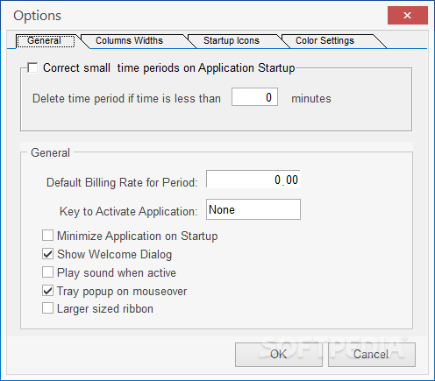
Task: Click the minutes threshold input field
Action: coord(254,97)
